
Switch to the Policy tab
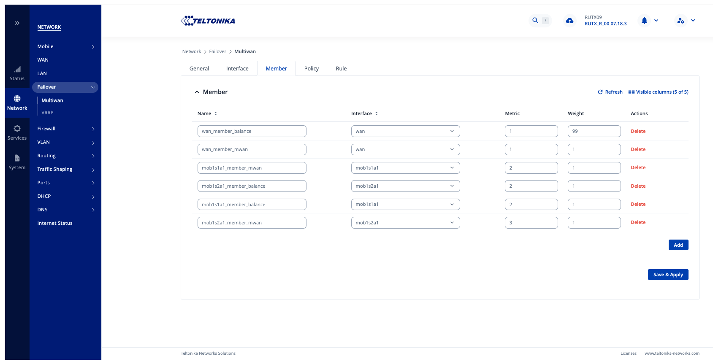pos(311,68)
